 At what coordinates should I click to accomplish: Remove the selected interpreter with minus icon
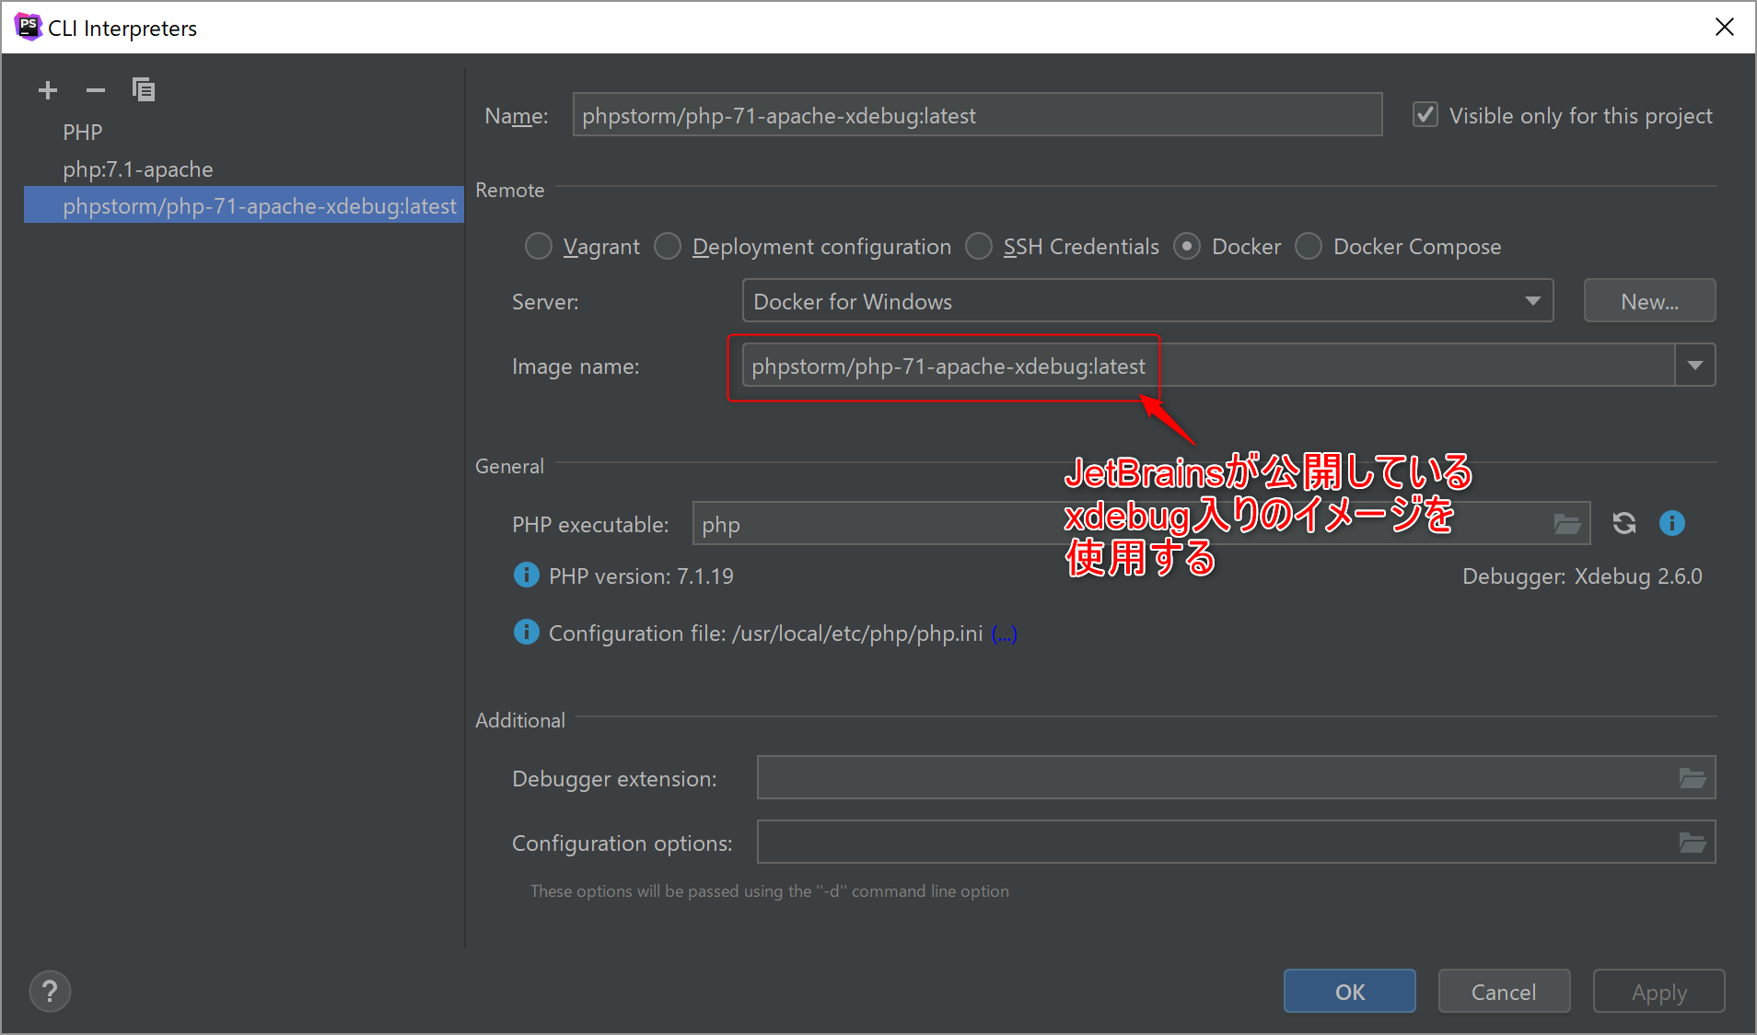click(x=96, y=90)
